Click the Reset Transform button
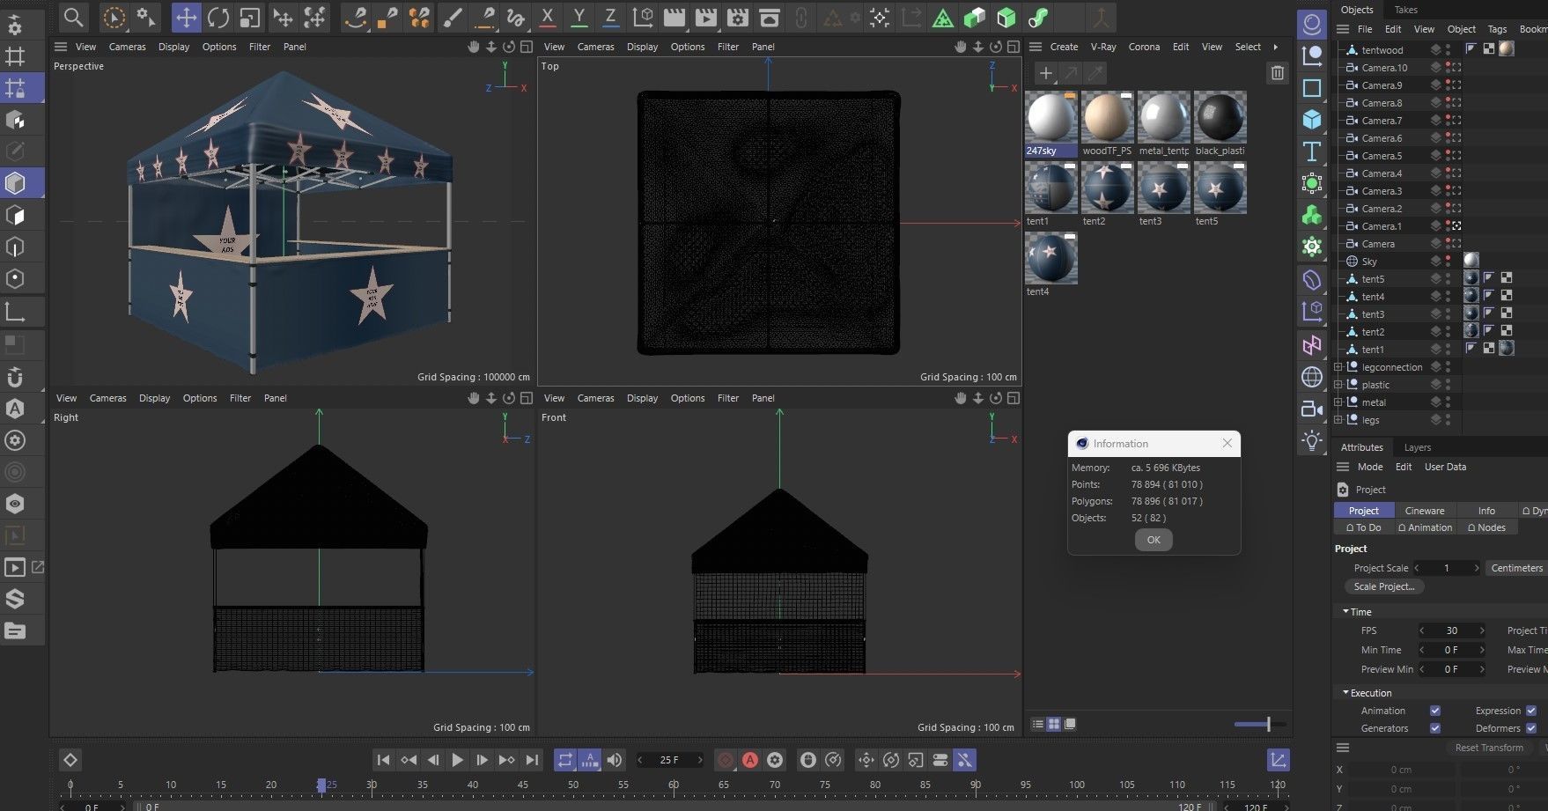Screen dimensions: 1548x811 pos(1488,748)
